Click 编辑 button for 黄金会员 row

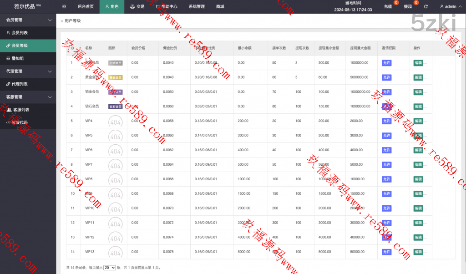418,77
